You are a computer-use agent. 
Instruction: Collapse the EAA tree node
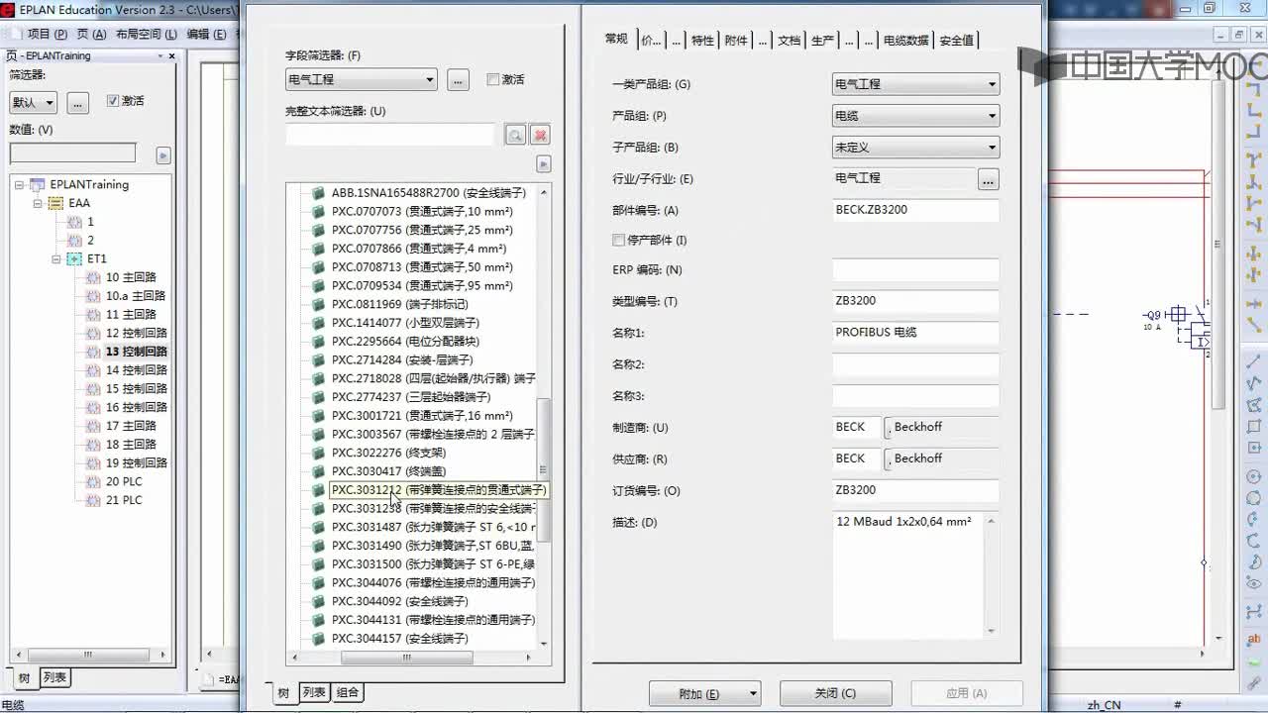(38, 204)
